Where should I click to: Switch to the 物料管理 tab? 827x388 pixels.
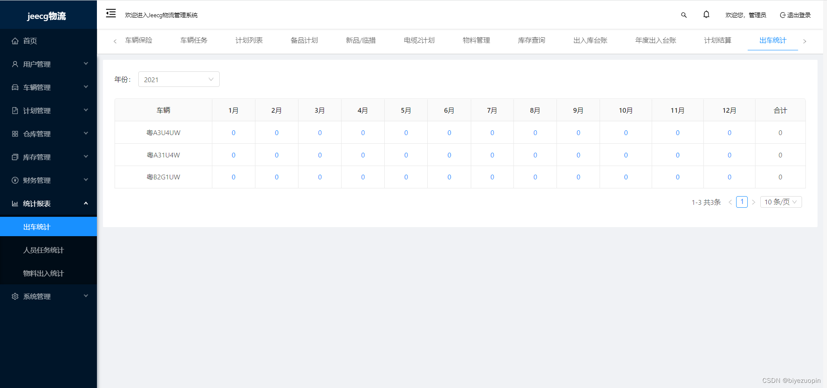click(x=476, y=40)
